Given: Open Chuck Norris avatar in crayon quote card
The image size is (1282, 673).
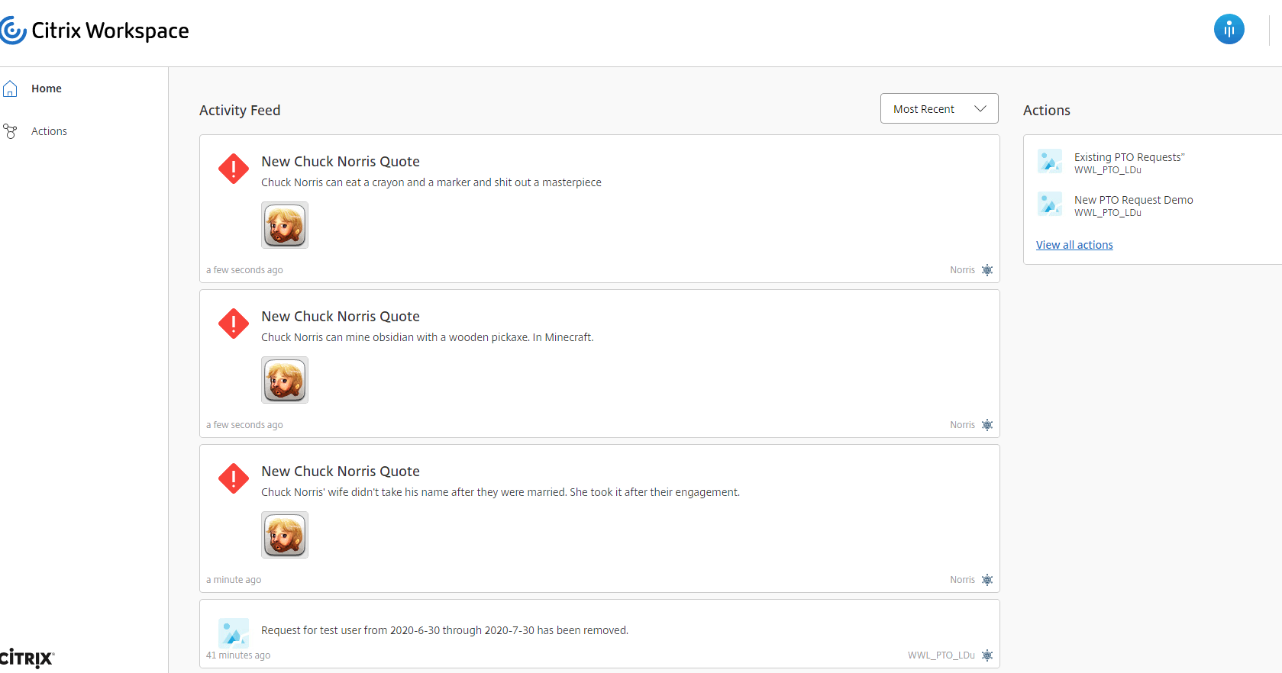Looking at the screenshot, I should tap(285, 225).
